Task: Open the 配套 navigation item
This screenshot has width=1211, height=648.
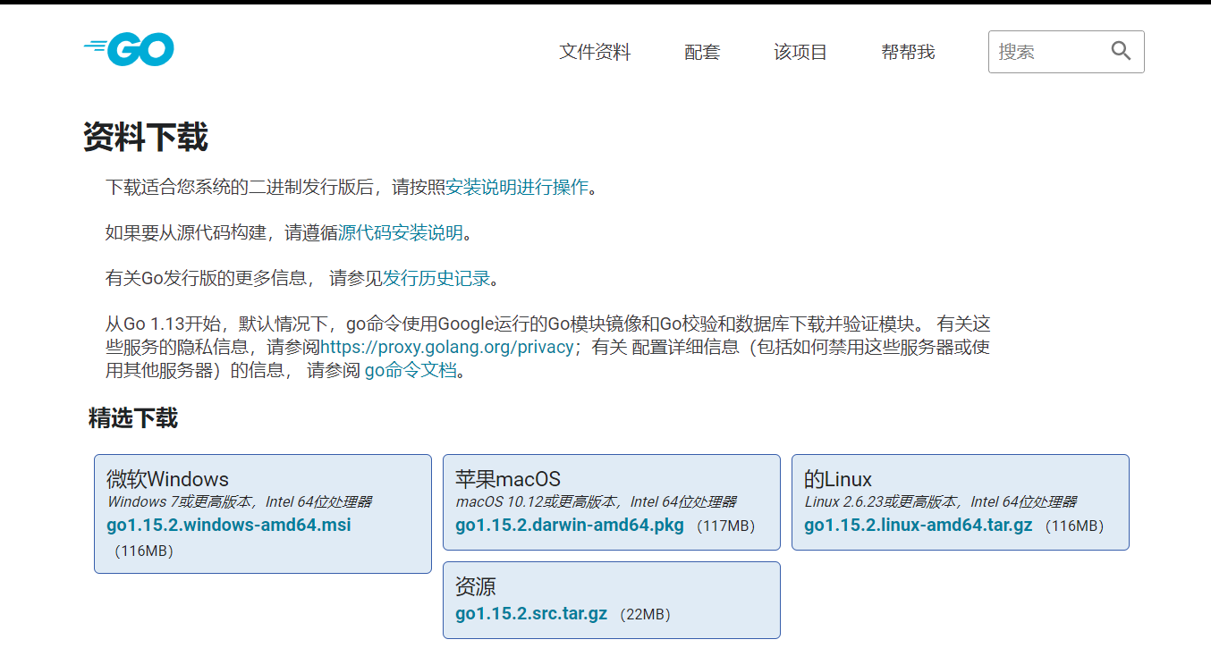Action: pos(702,52)
